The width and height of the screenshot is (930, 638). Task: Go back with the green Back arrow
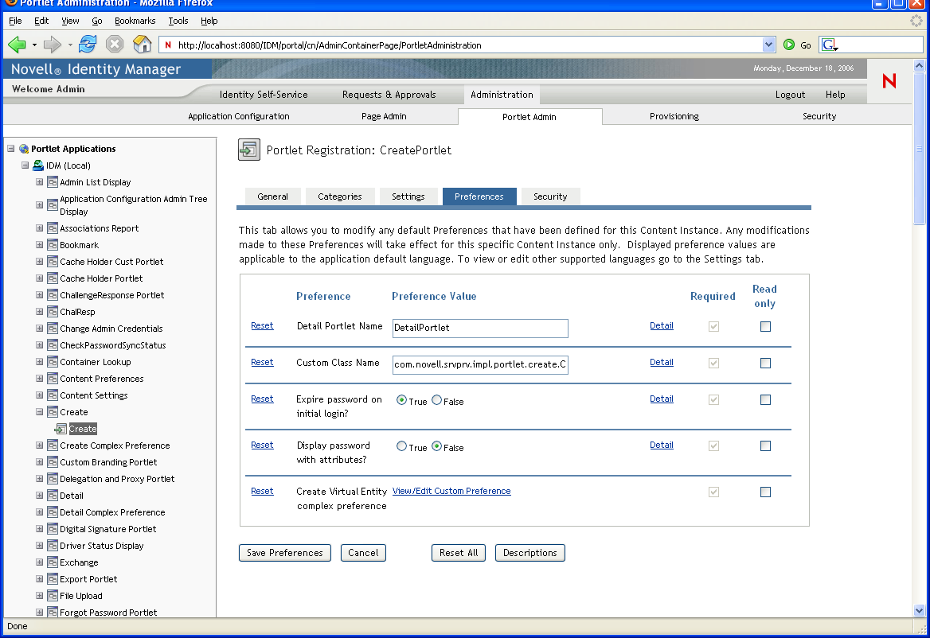(17, 45)
